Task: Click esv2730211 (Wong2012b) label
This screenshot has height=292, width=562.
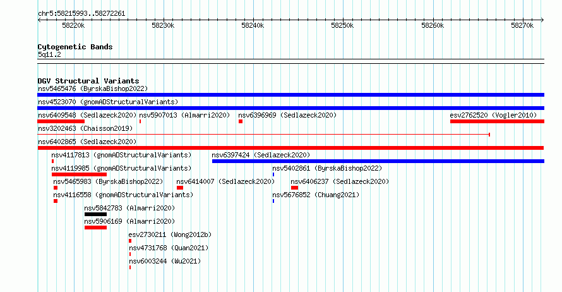Action: point(170,234)
